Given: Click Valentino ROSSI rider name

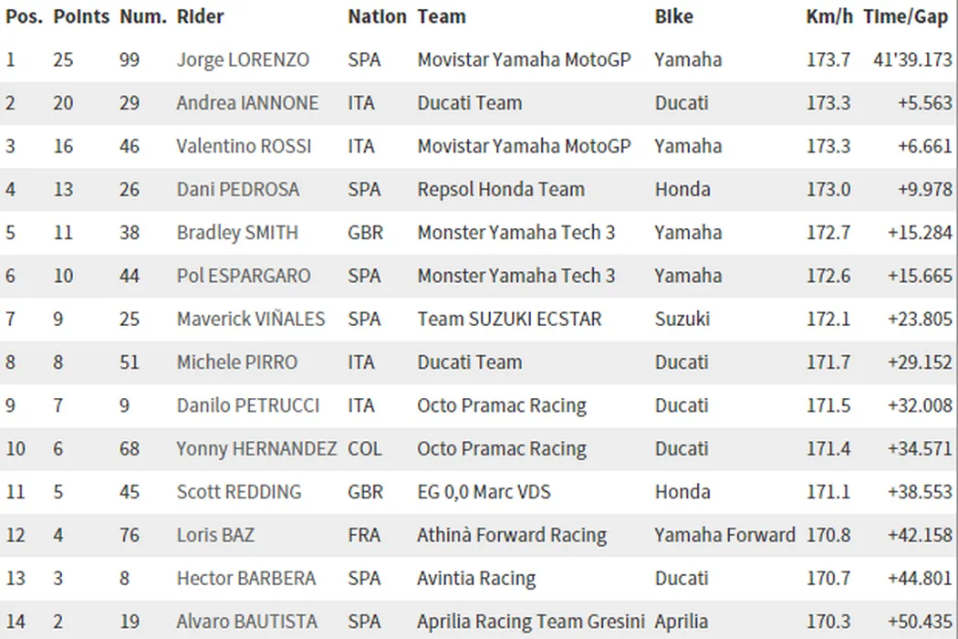Looking at the screenshot, I should click(x=244, y=146).
